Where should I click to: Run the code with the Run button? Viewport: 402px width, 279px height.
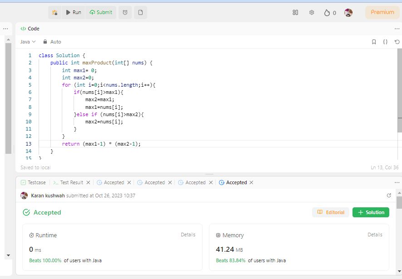click(74, 13)
